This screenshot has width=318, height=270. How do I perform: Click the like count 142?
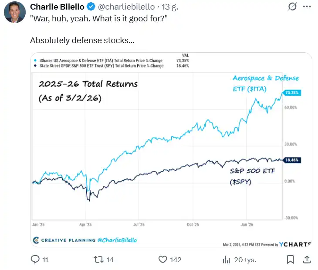pos(176,260)
